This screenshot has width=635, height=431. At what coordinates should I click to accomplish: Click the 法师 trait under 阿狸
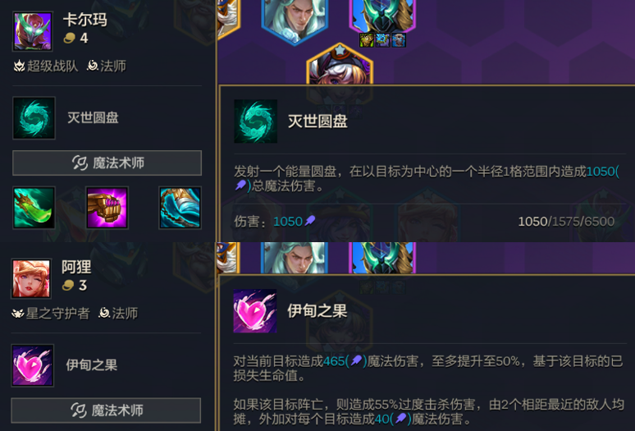tap(118, 314)
